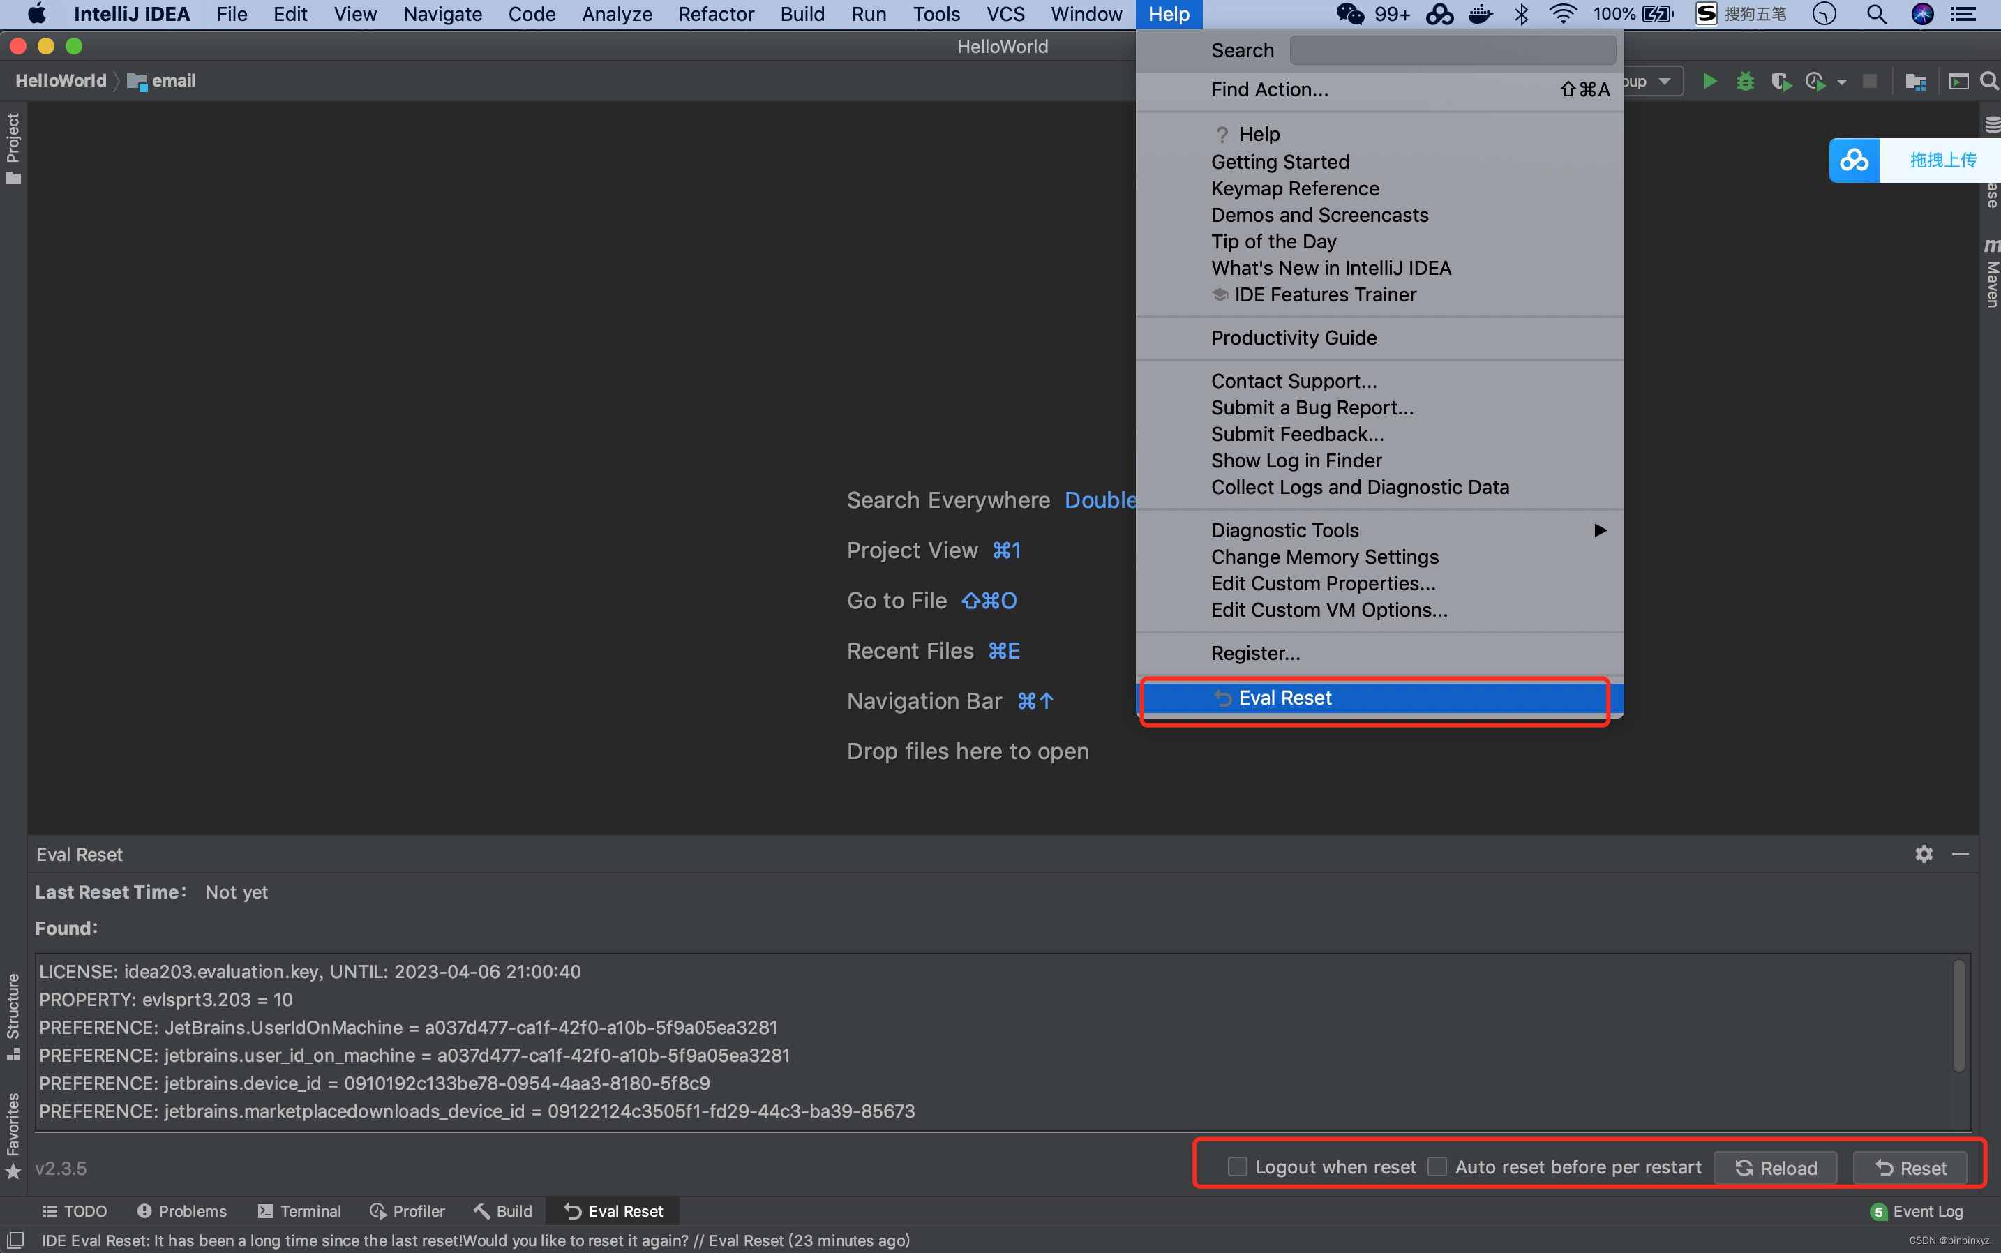Select Eval Reset in Help menu

click(x=1379, y=698)
